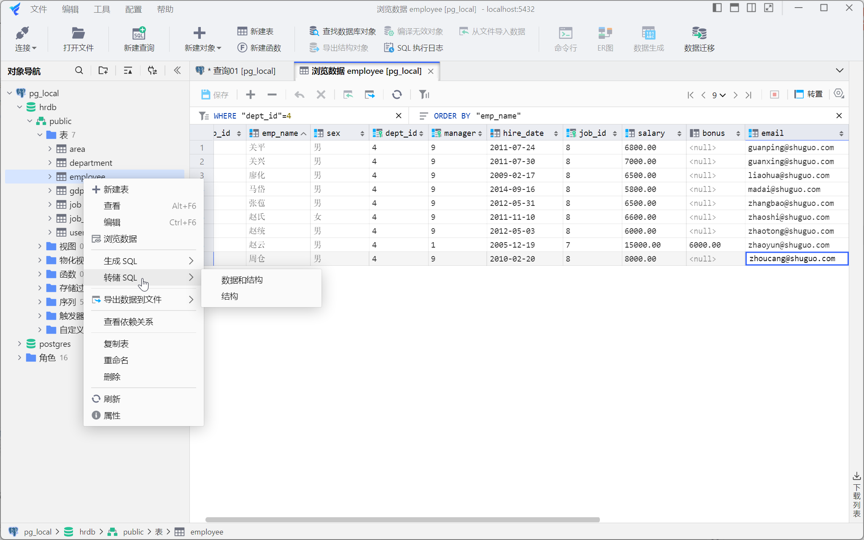Open the page size 9 dropdown

pos(719,95)
